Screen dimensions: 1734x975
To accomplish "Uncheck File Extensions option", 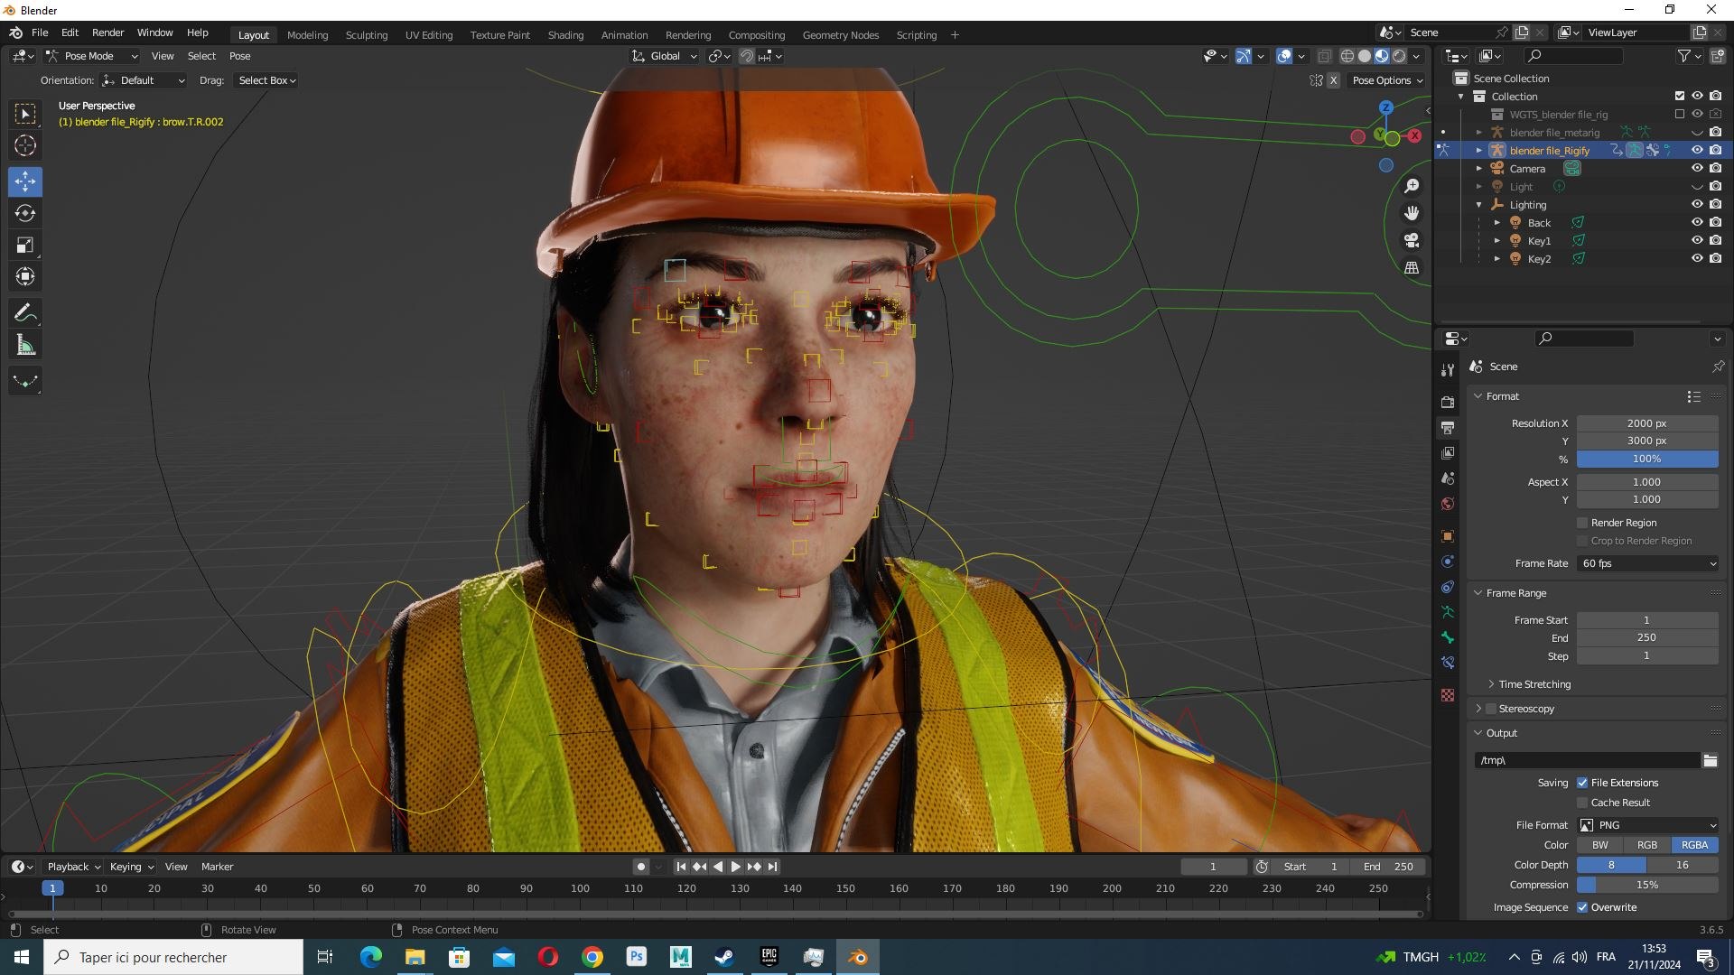I will click(1582, 783).
